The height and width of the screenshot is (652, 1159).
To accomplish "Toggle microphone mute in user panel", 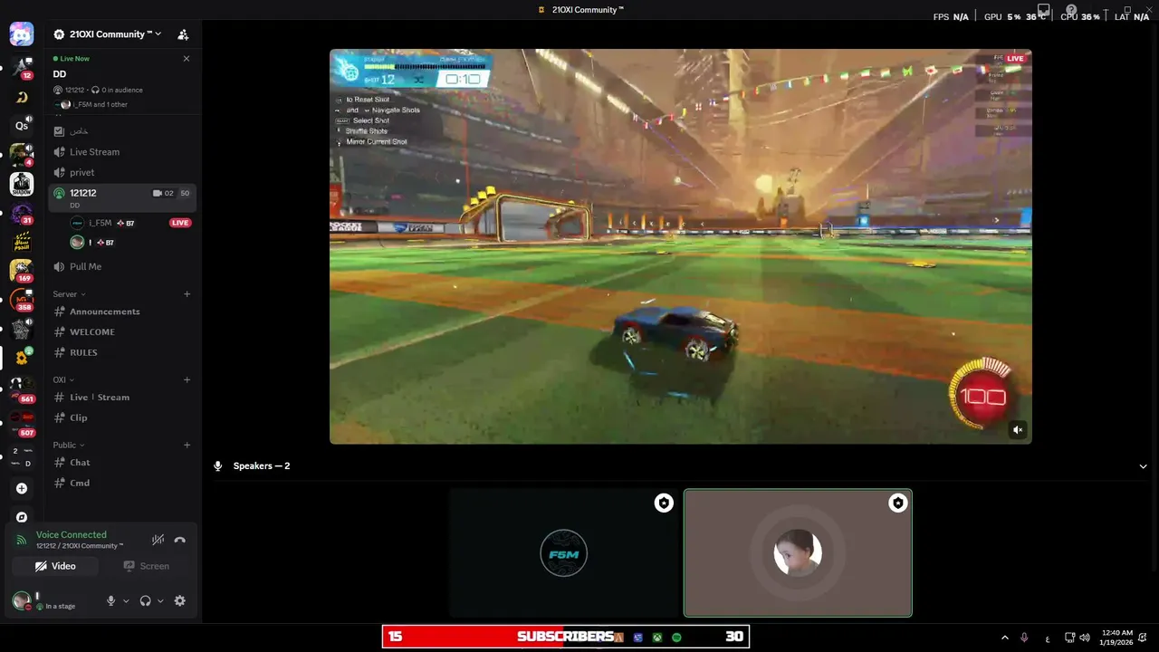I will coord(110,600).
